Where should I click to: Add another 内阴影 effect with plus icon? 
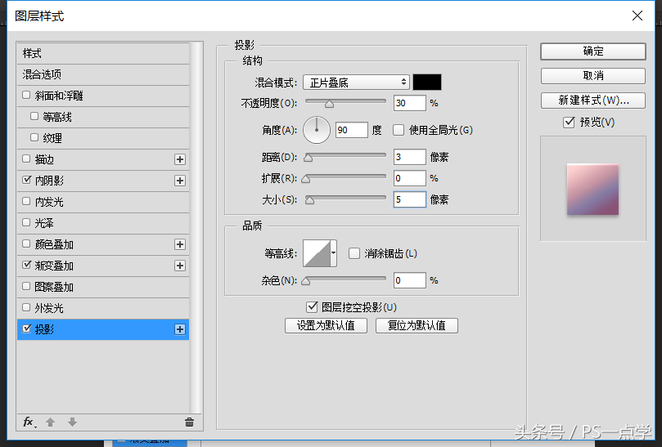coord(180,181)
